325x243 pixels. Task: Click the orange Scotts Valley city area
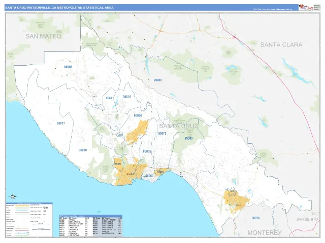tap(138, 131)
